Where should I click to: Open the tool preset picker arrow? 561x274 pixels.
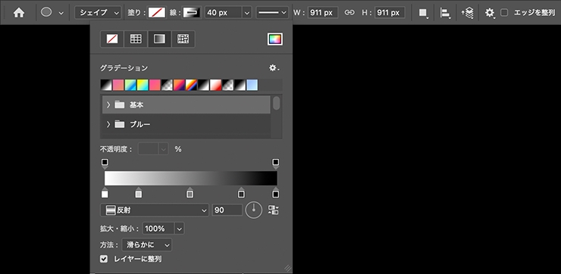tap(61, 13)
